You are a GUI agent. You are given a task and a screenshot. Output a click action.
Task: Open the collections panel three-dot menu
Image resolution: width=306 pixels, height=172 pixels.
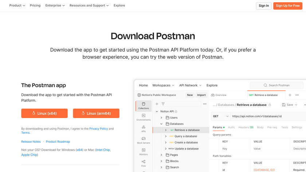click(205, 104)
